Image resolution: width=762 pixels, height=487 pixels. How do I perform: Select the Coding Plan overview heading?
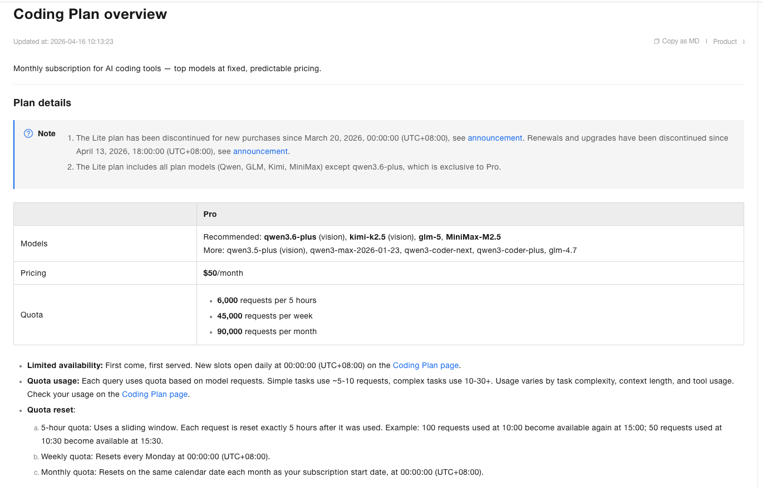coord(90,14)
